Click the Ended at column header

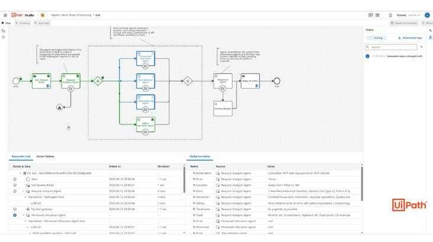pyautogui.click(x=115, y=166)
